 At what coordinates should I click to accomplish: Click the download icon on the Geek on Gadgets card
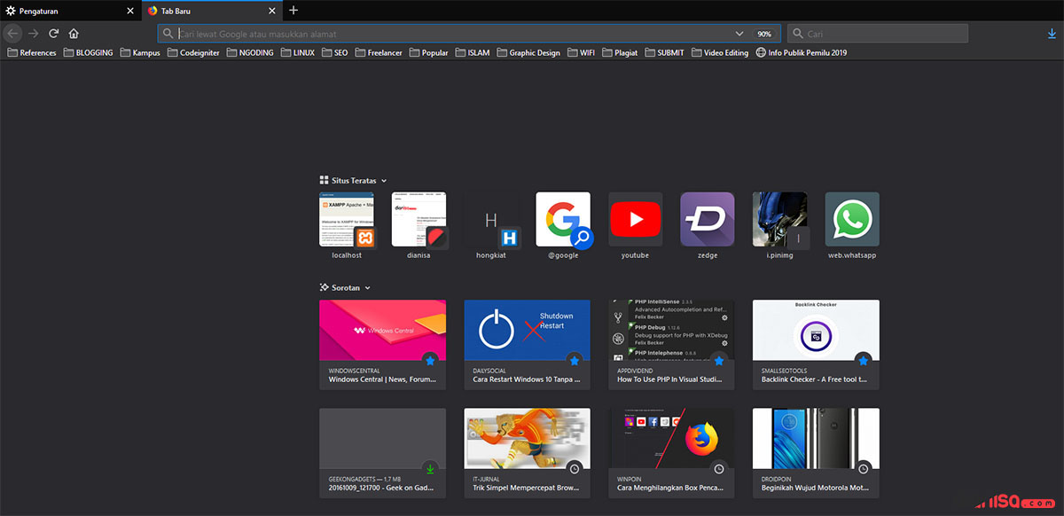(431, 467)
